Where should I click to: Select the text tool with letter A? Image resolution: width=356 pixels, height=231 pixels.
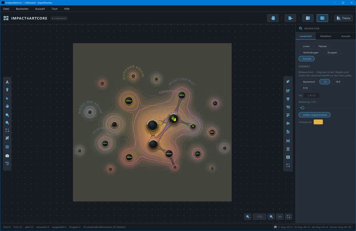tap(7, 82)
